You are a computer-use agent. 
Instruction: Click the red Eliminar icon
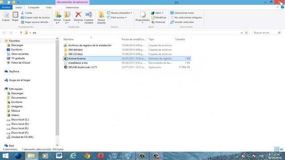pos(78,15)
